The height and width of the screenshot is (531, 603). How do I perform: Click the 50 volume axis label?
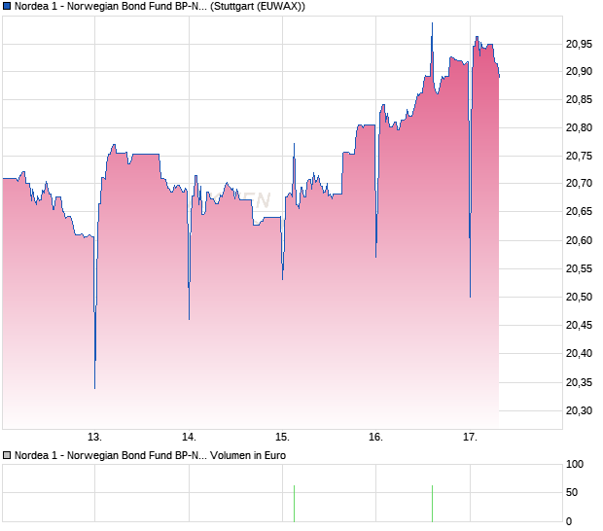[x=572, y=492]
